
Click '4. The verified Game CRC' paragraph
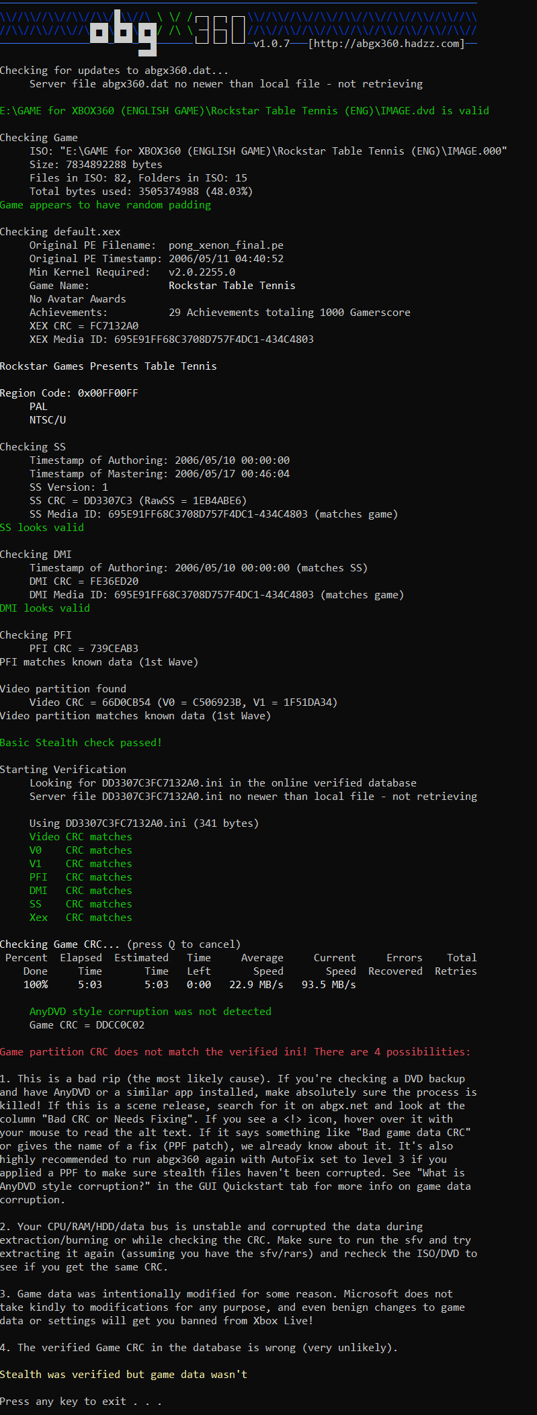199,1348
